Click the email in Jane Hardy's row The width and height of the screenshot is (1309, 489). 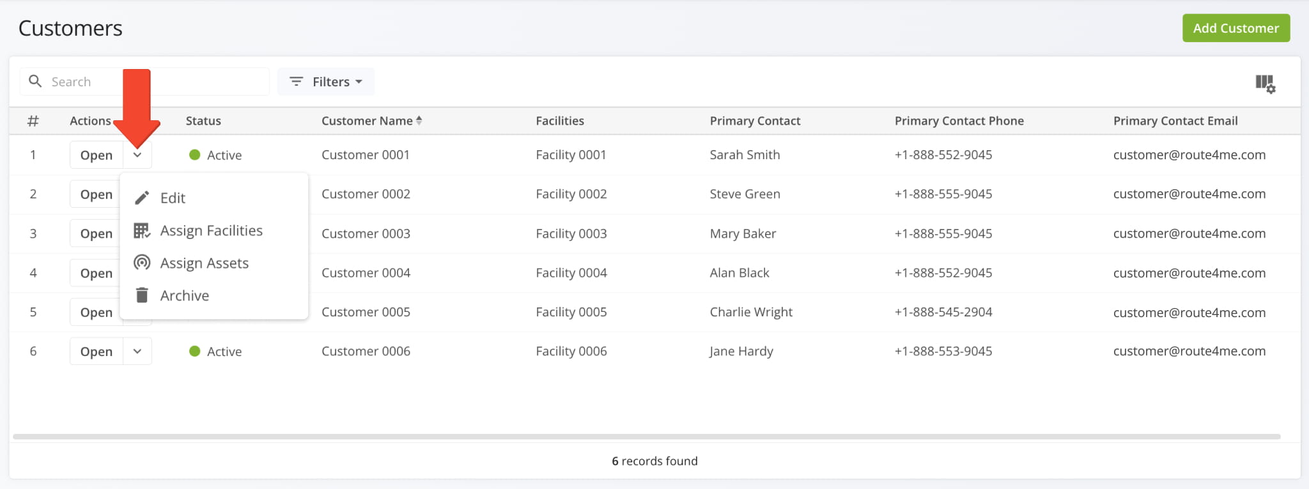click(x=1189, y=351)
